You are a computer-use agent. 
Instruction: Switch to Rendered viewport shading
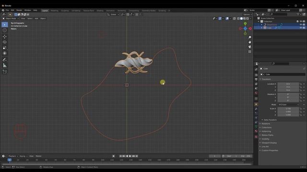coord(248,19)
